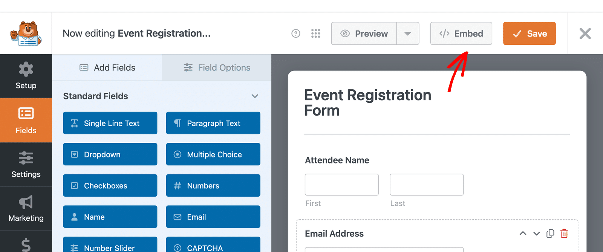Move Email Address field up
The height and width of the screenshot is (252, 603).
point(523,234)
